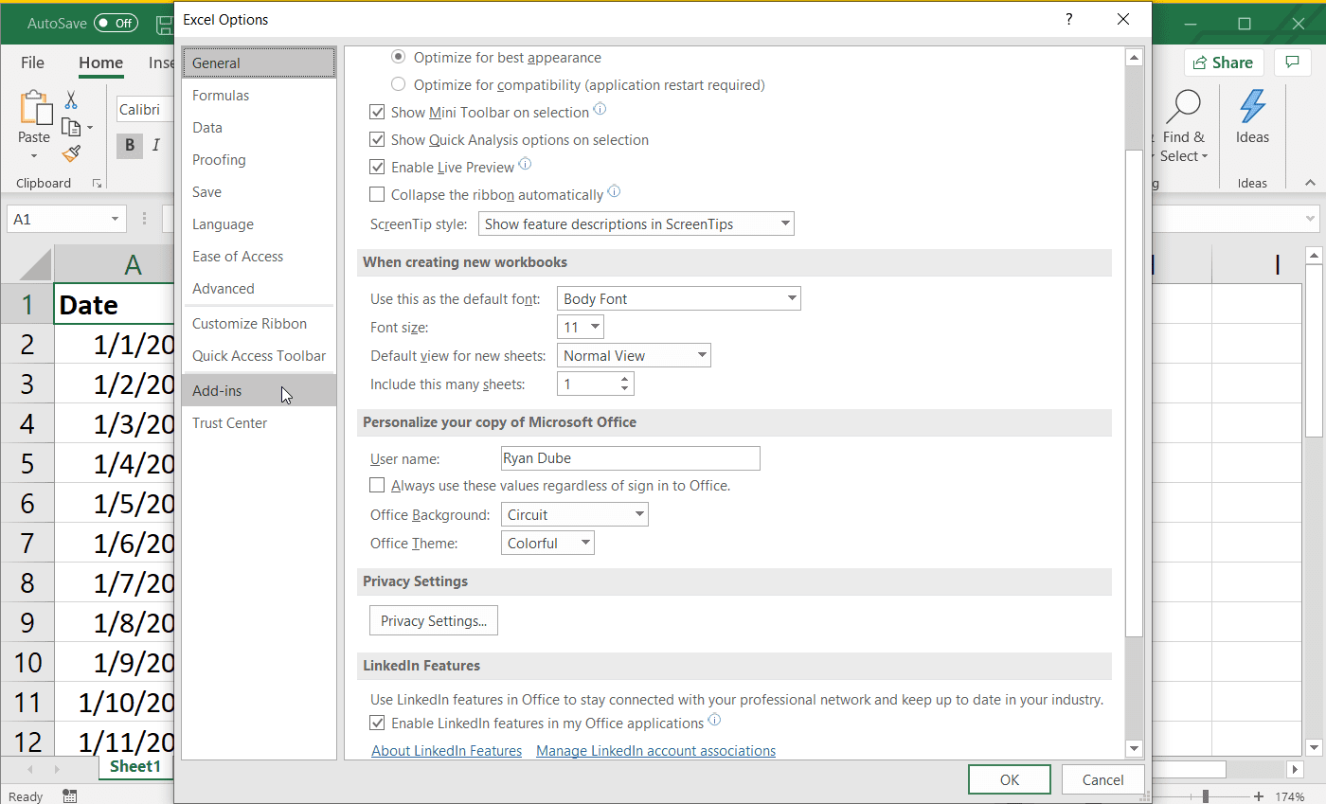This screenshot has height=804, width=1326.
Task: Select cell A1 containing Date
Action: (115, 305)
